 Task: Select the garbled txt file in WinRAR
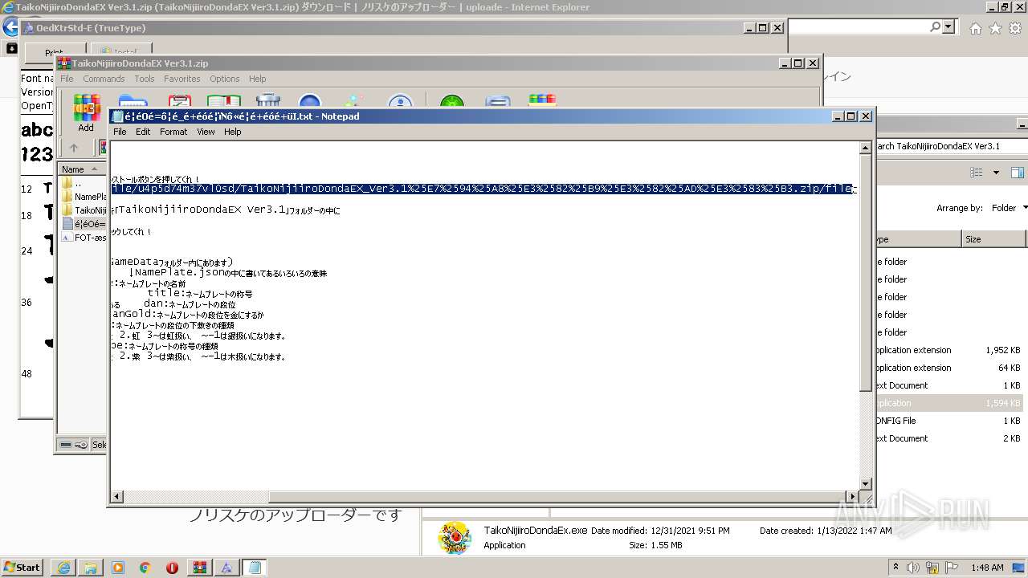(x=84, y=224)
